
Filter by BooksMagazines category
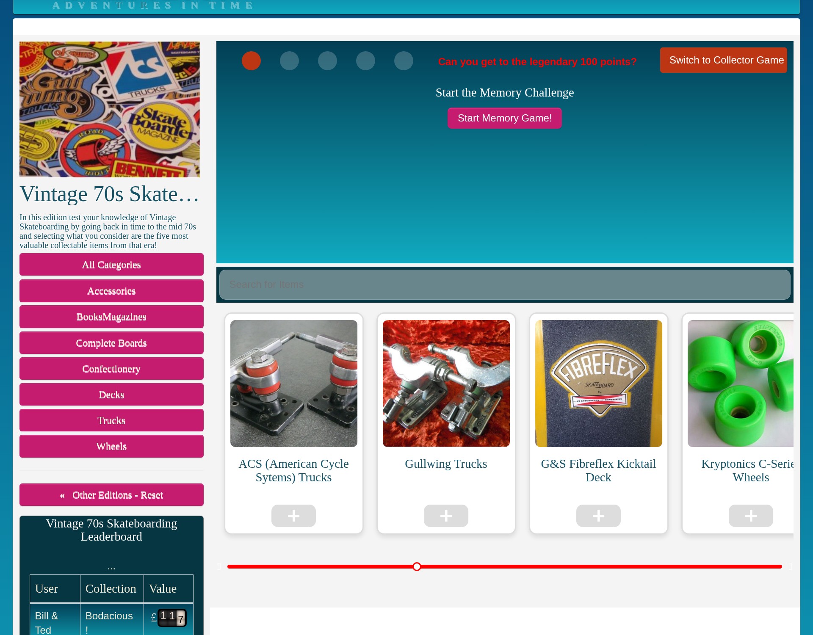(111, 317)
